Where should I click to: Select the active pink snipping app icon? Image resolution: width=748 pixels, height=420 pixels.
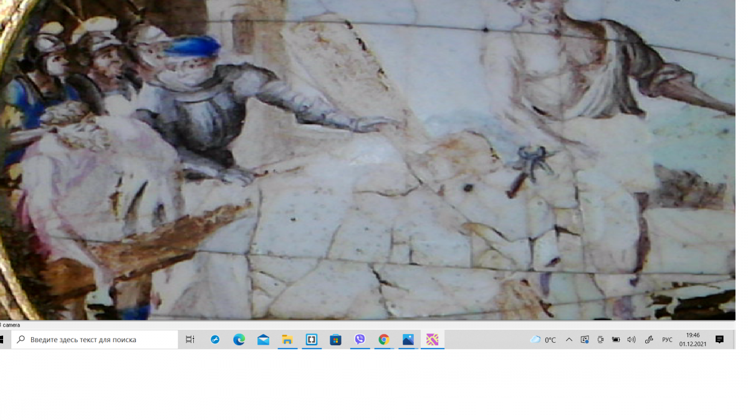pyautogui.click(x=433, y=340)
